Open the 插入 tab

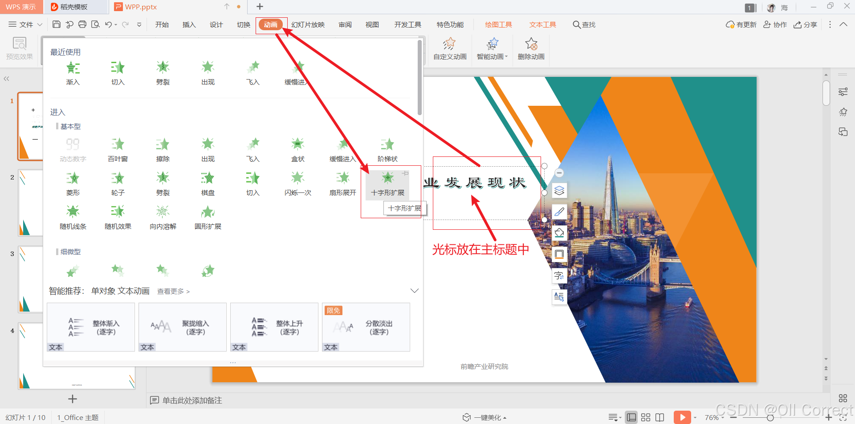[x=189, y=24]
